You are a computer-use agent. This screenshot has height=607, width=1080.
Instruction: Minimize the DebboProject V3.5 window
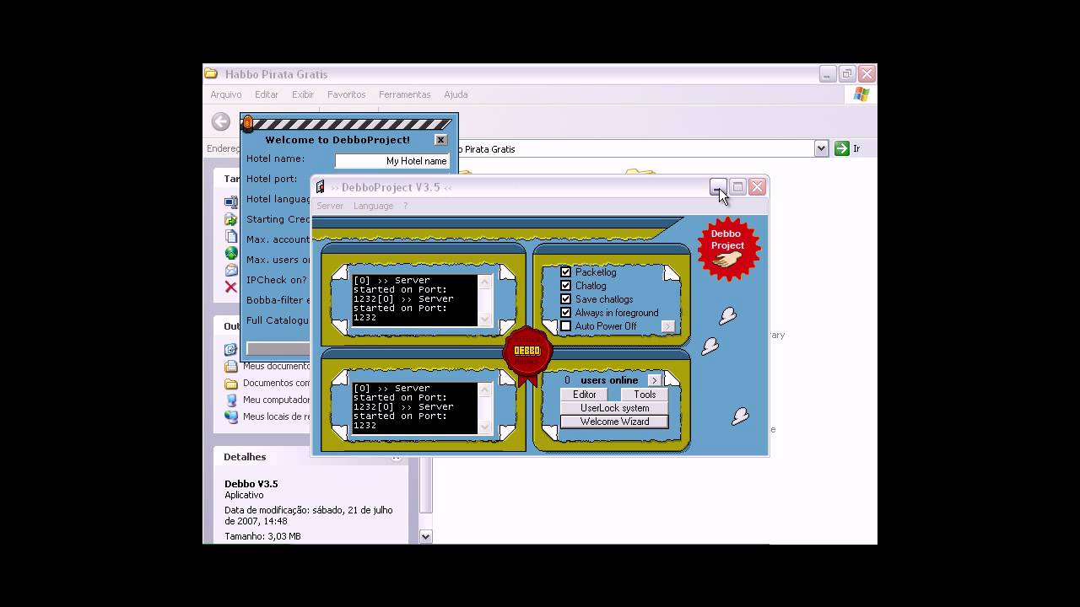click(x=717, y=187)
